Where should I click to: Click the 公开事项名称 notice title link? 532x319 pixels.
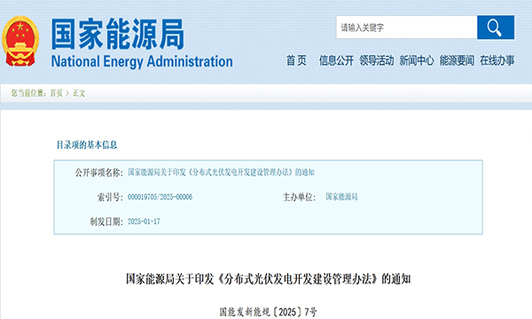pos(221,172)
